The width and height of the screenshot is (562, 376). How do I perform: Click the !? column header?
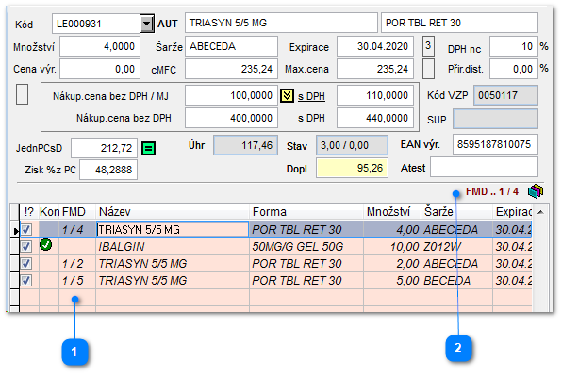[x=29, y=212]
